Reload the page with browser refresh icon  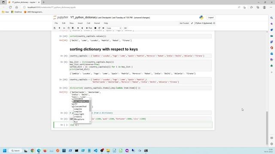tap(10, 7)
